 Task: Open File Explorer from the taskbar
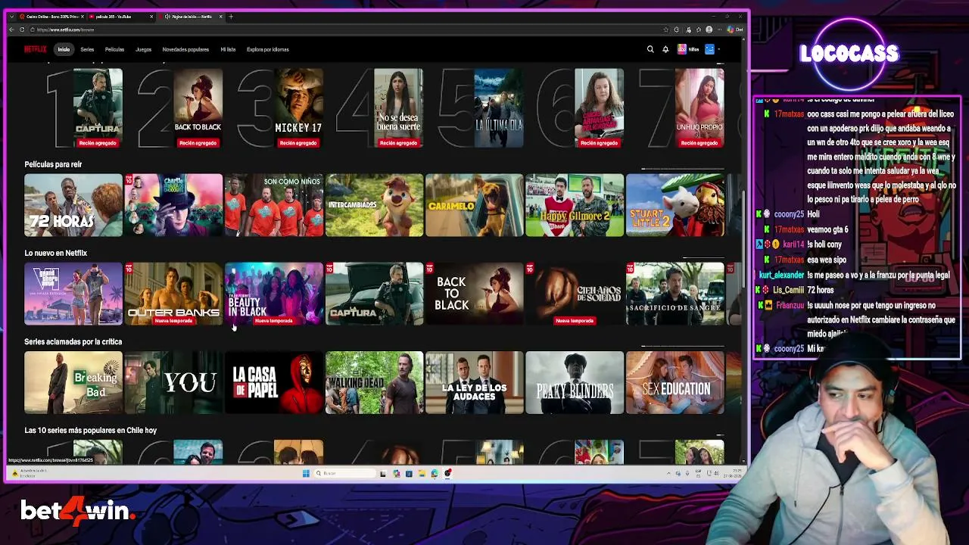point(422,474)
